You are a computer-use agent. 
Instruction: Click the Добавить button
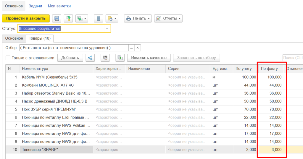click(70, 58)
